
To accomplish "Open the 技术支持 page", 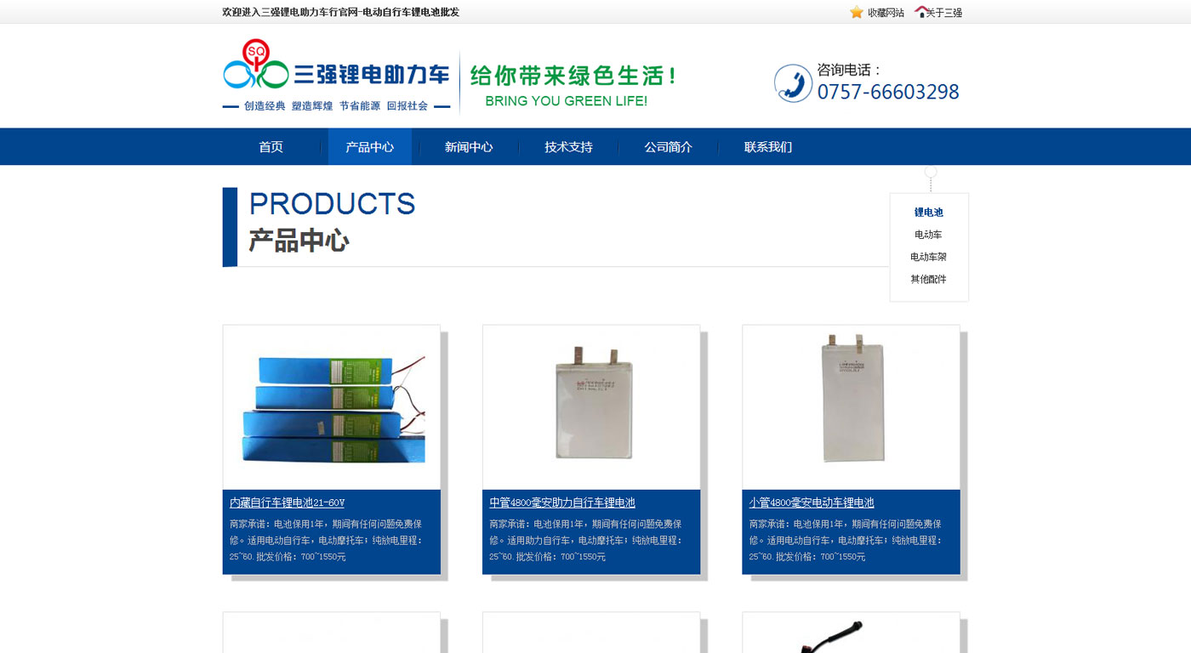I will tap(568, 147).
